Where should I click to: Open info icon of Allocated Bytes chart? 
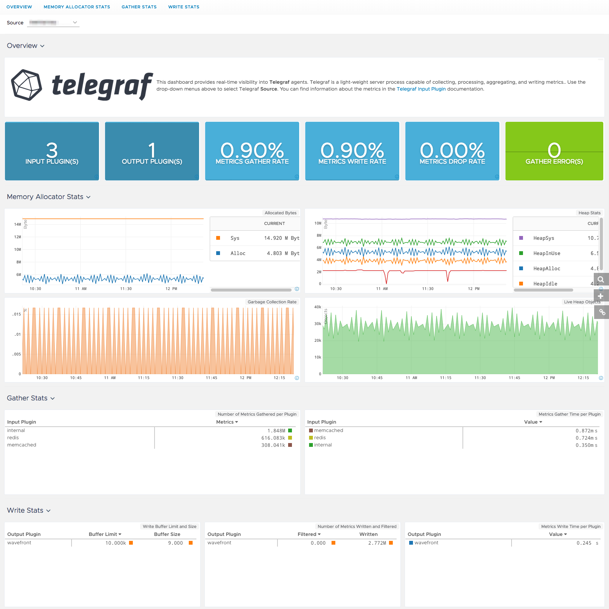tap(297, 289)
